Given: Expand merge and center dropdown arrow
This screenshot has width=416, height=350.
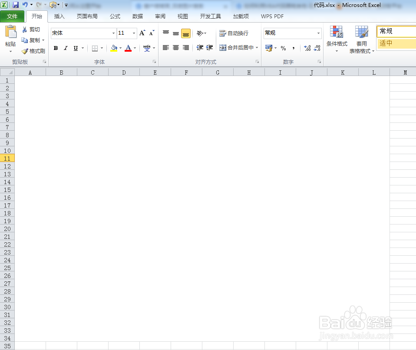Looking at the screenshot, I should point(257,48).
